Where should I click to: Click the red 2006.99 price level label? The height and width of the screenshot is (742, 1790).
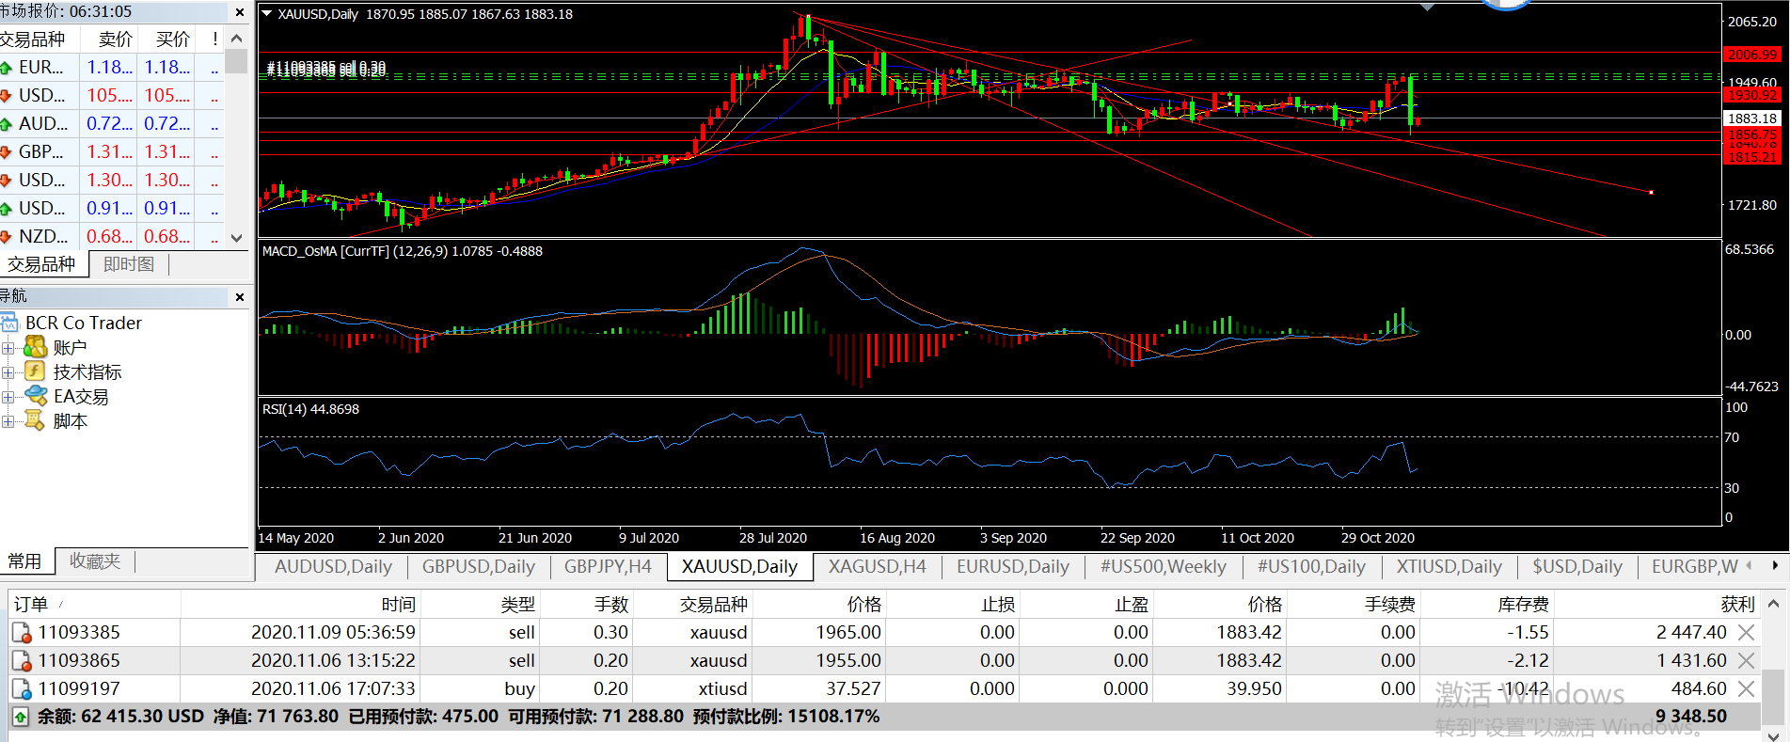1752,55
